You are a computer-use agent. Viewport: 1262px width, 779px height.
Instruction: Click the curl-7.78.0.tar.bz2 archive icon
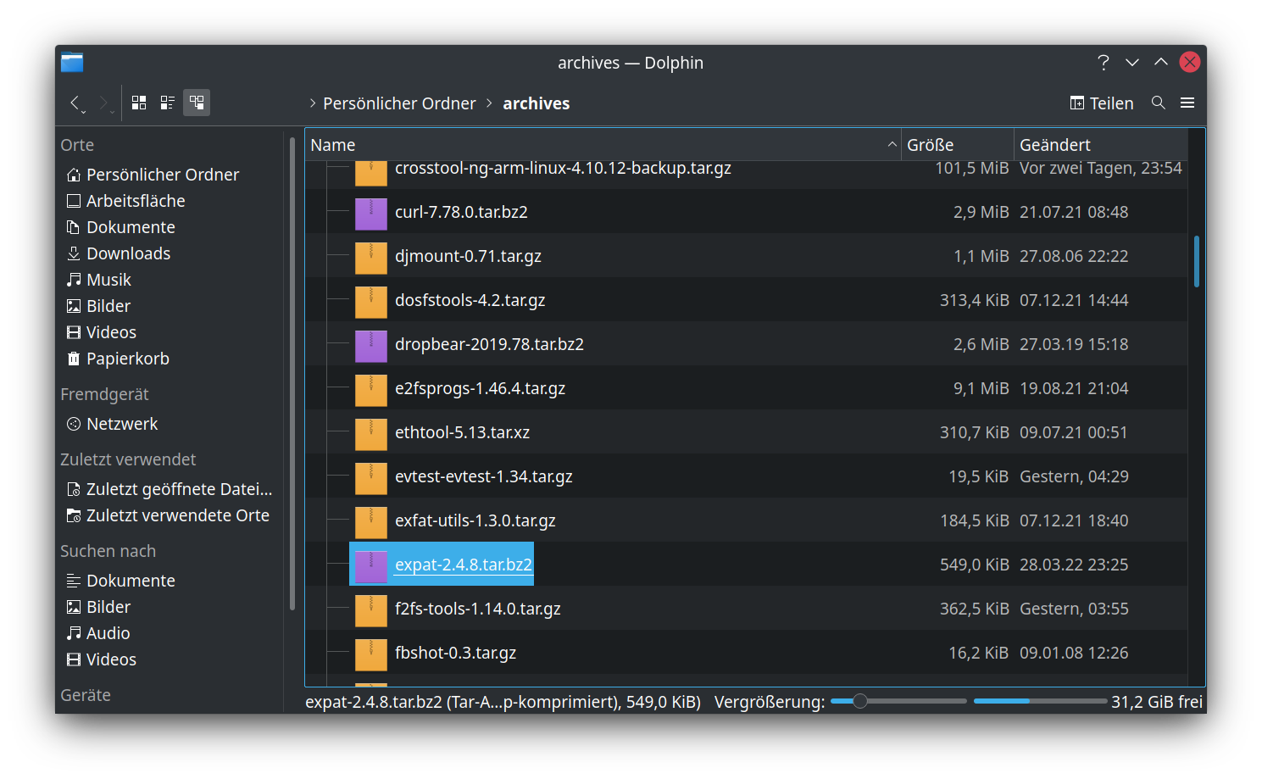370,212
